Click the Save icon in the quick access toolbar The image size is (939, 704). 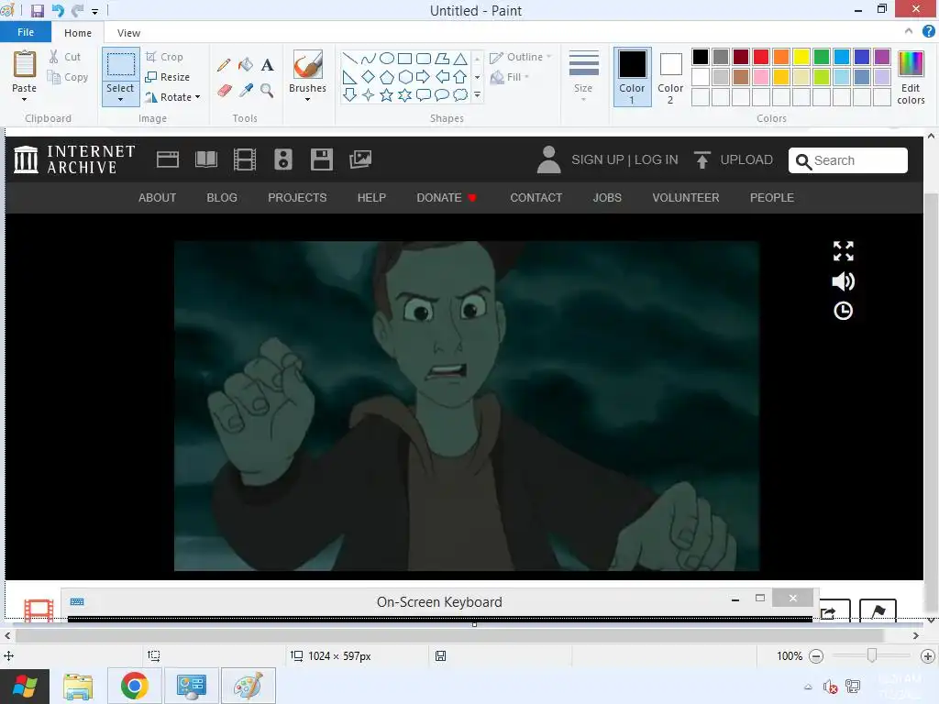pos(37,11)
